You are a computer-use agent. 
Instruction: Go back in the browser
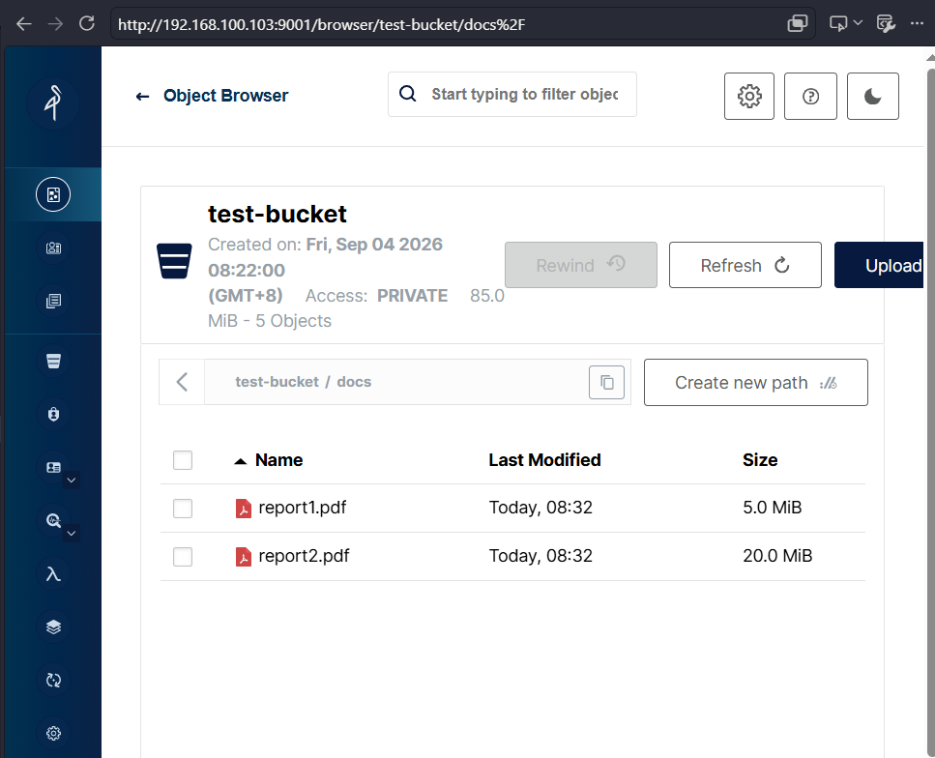coord(24,24)
